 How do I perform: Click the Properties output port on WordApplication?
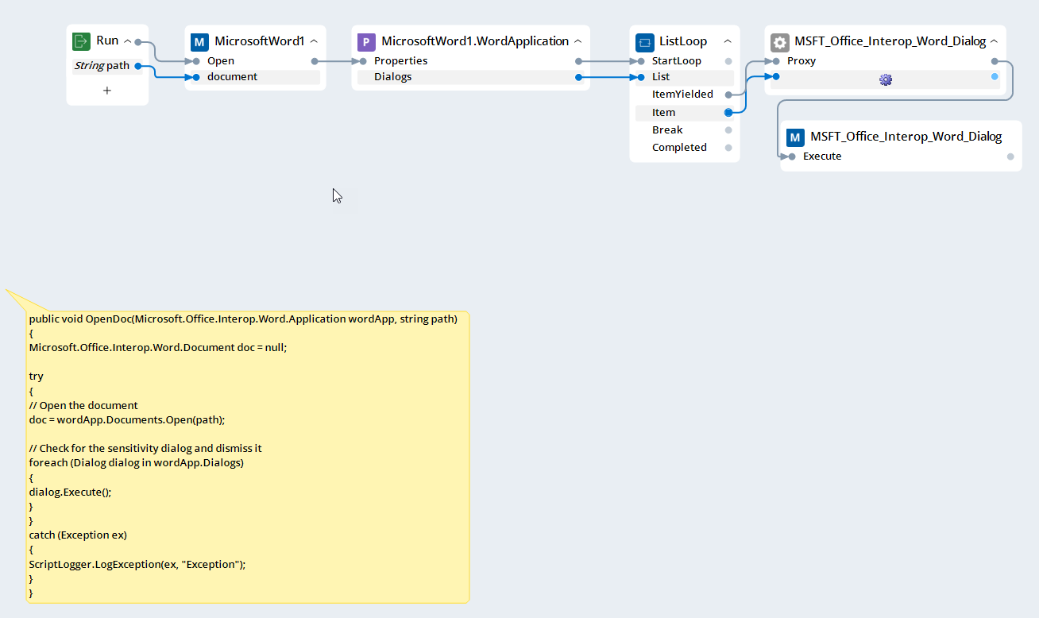tap(578, 61)
